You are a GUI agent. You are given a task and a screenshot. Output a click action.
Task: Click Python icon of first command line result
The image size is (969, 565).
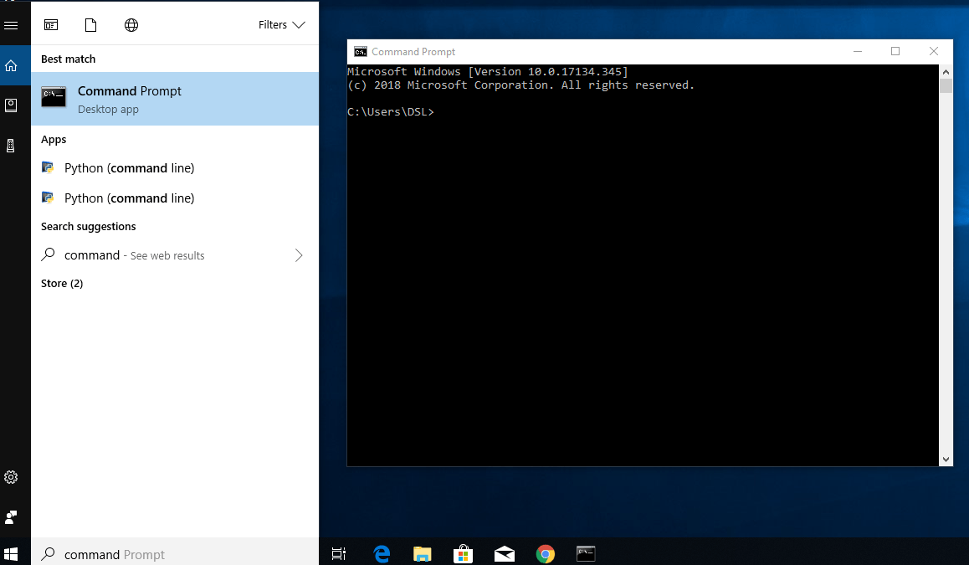coord(48,167)
